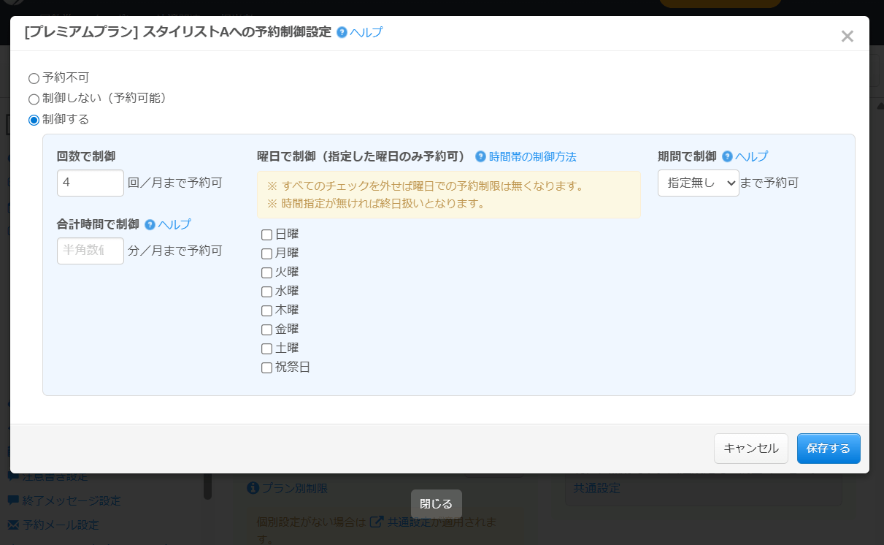Screen dimensions: 884x545
Task: Click the speech bubble icon beside 終了メッセージ設定
Action: 13,501
